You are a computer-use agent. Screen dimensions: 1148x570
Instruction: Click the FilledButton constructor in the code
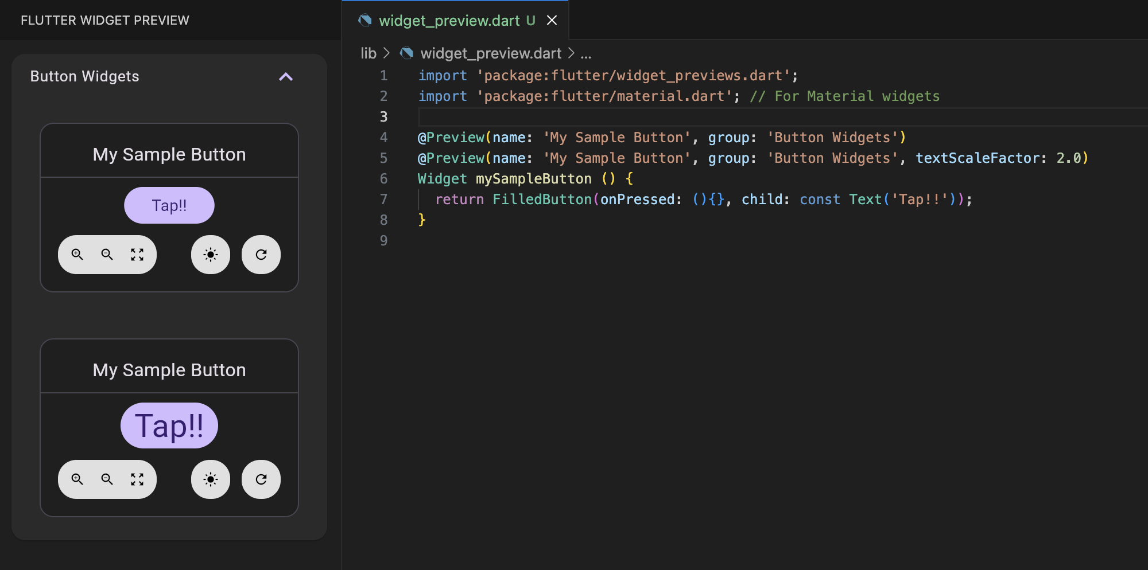click(x=542, y=200)
